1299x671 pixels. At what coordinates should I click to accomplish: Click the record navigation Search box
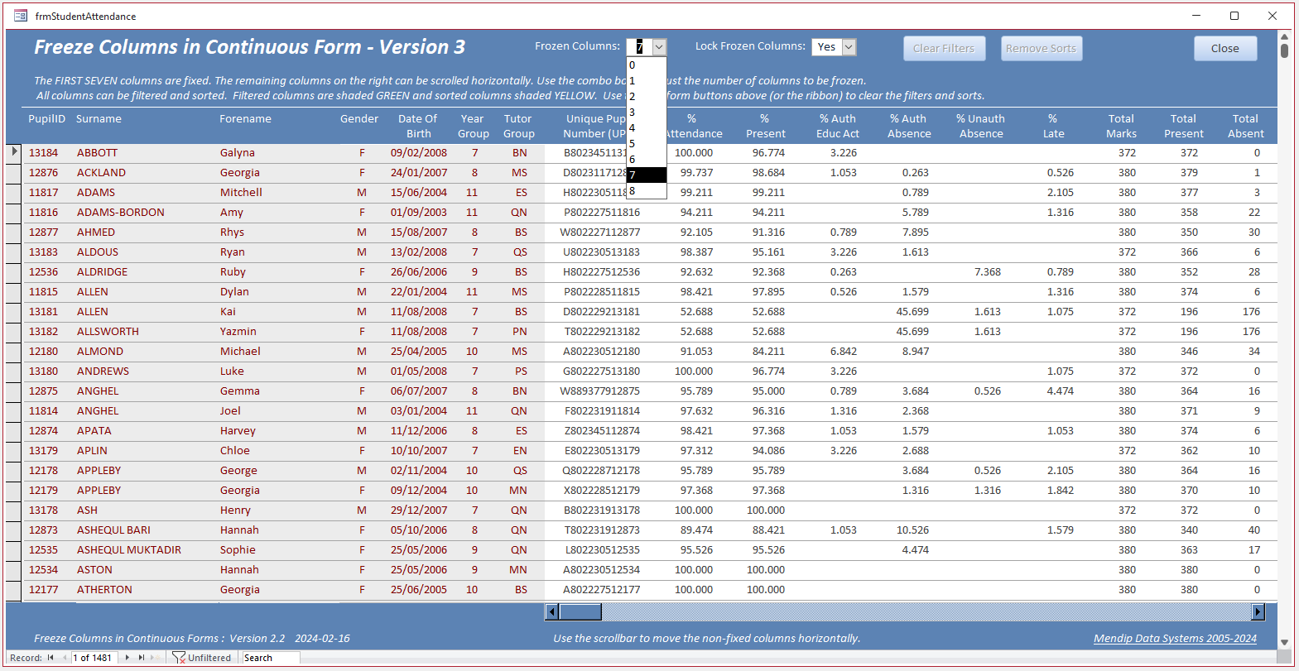click(x=270, y=658)
